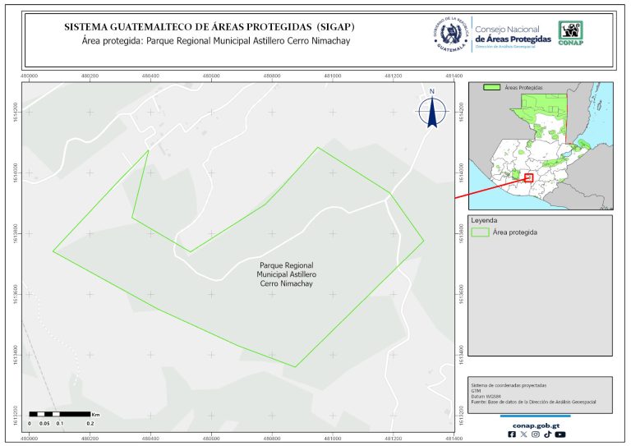Click the SISTEMA GUATEMALTECO DE ÁREAS PROTEGIDAS title
Image resolution: width=631 pixels, height=446 pixels.
coord(210,27)
